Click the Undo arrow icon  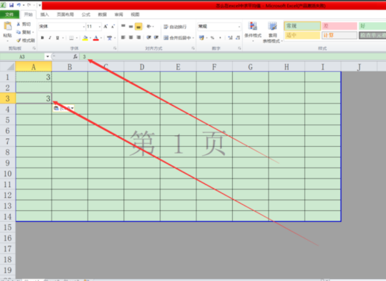(x=19, y=5)
